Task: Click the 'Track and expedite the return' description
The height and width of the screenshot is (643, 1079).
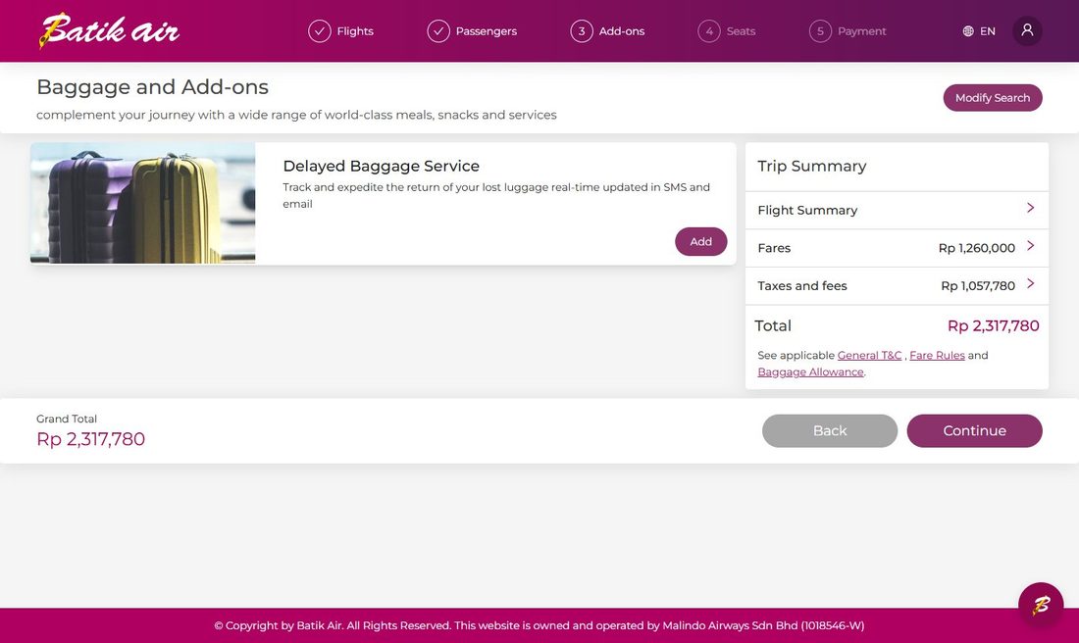Action: click(x=496, y=195)
